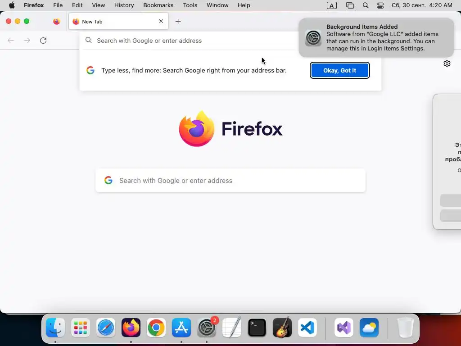
Task: Open the Window menu
Action: click(x=217, y=5)
